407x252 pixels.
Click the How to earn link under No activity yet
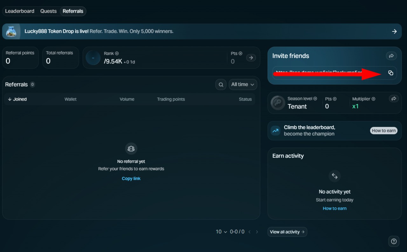pos(335,208)
